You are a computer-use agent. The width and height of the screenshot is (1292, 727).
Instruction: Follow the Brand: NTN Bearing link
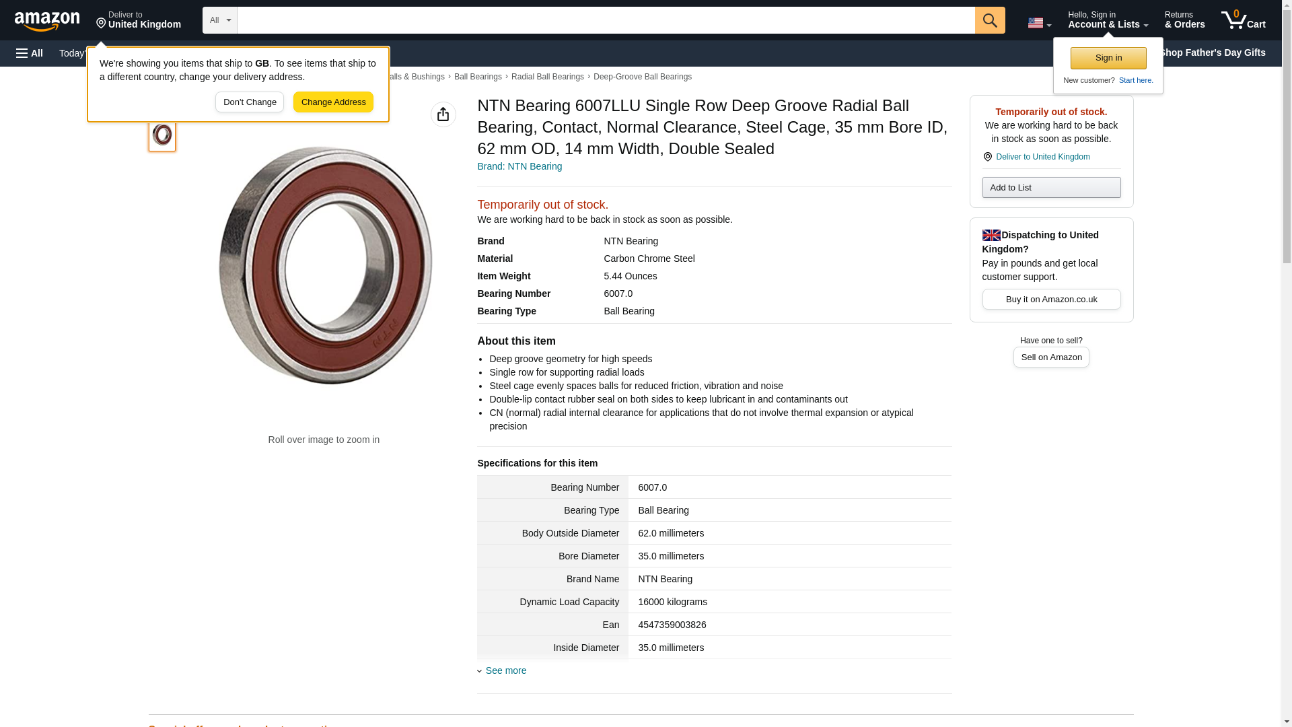(x=519, y=166)
